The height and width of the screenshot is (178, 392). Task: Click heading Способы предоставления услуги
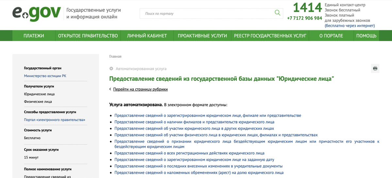pos(50,112)
